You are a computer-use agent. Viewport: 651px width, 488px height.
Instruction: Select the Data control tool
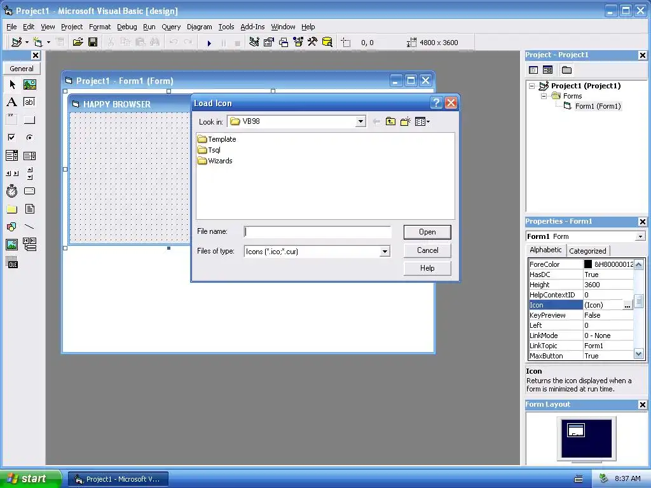[29, 245]
